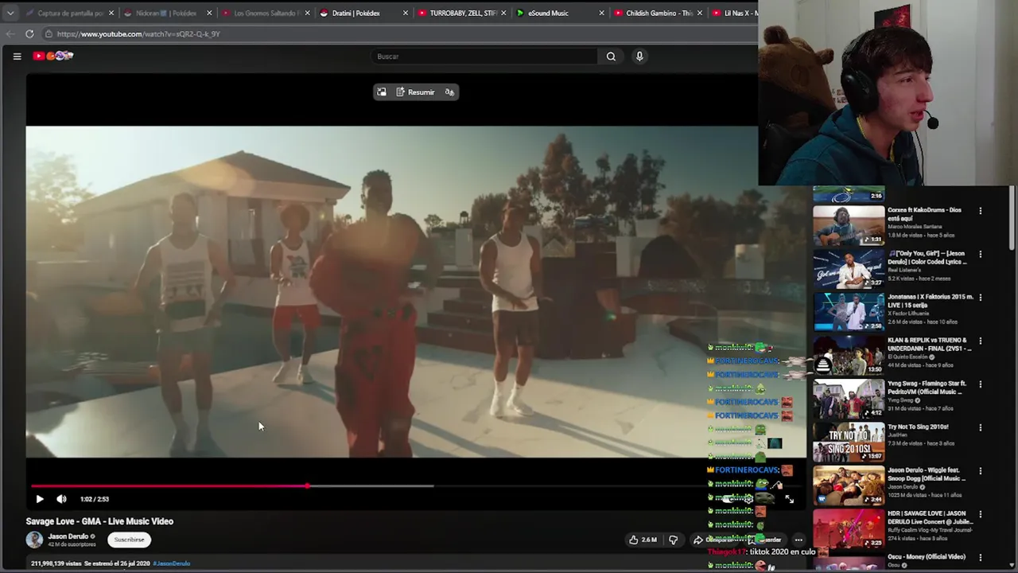The height and width of the screenshot is (573, 1018).
Task: Like the video showing 2.6 M
Action: 643,540
